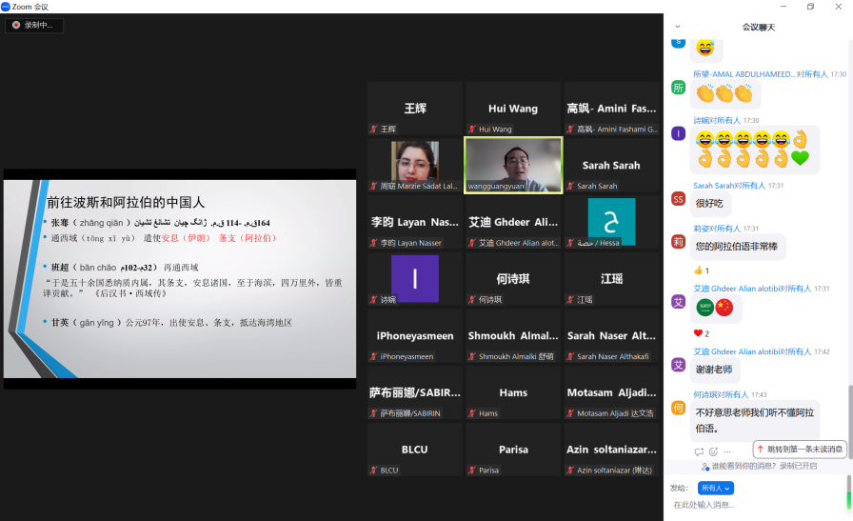
Task: Select 周萌 Marzie Sadat video tile
Action: (x=415, y=165)
